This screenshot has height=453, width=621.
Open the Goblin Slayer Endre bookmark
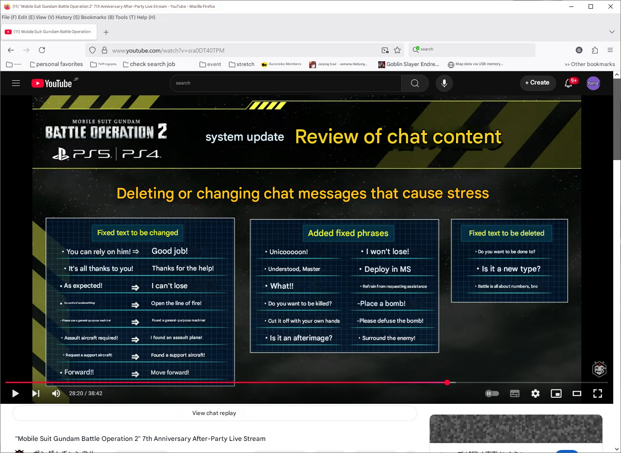click(x=409, y=64)
